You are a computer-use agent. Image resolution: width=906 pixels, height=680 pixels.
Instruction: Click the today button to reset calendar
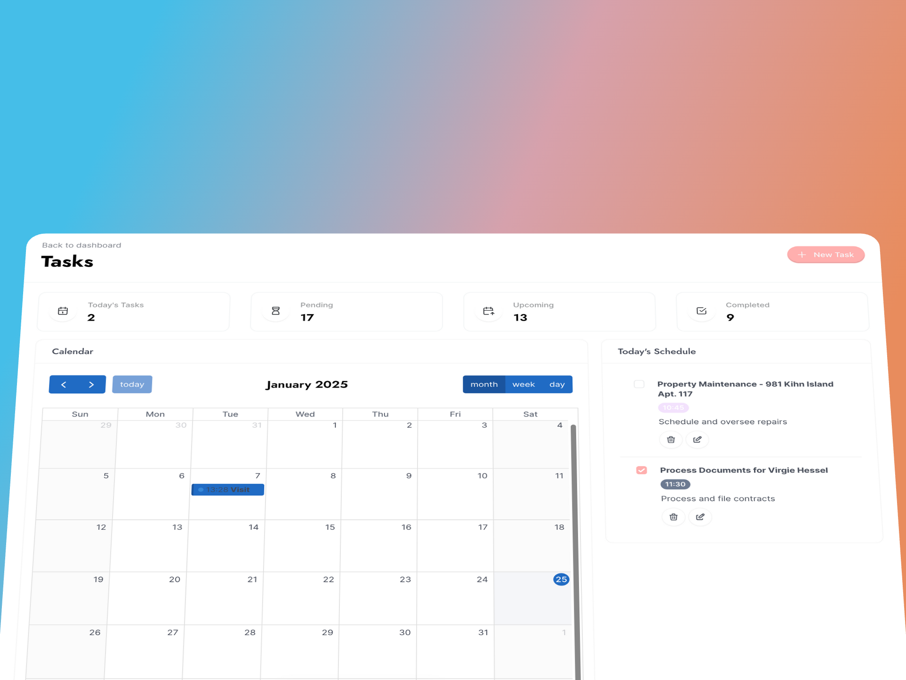tap(132, 383)
